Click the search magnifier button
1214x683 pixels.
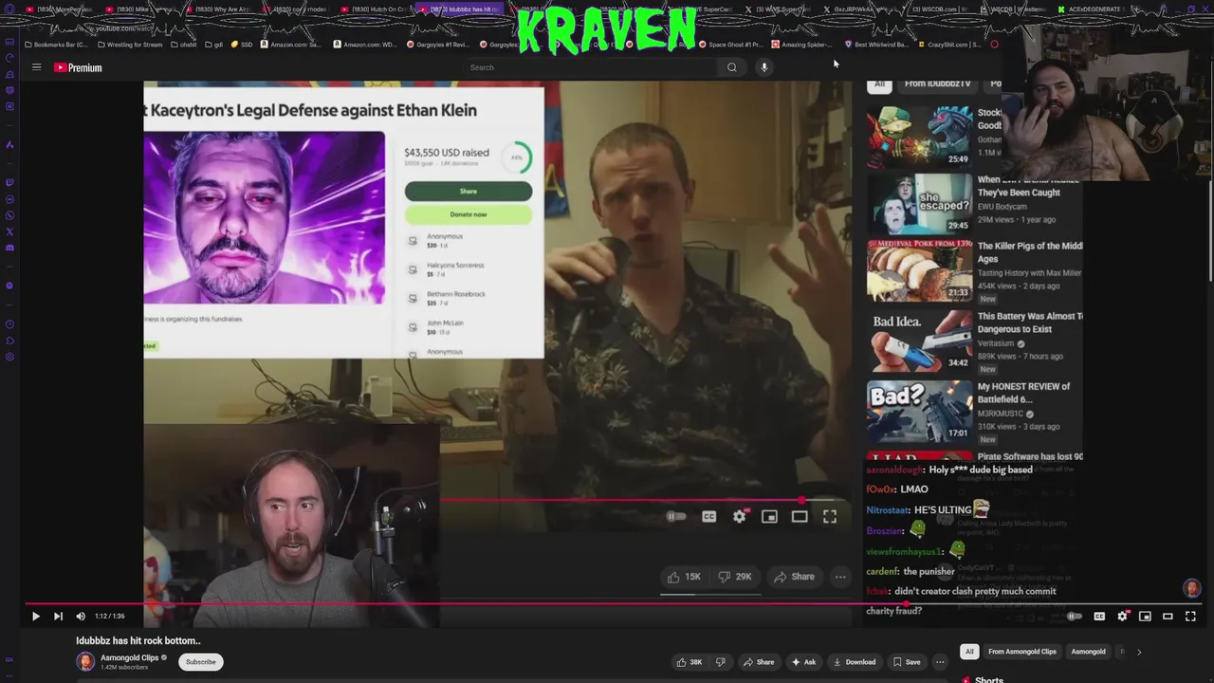point(731,67)
